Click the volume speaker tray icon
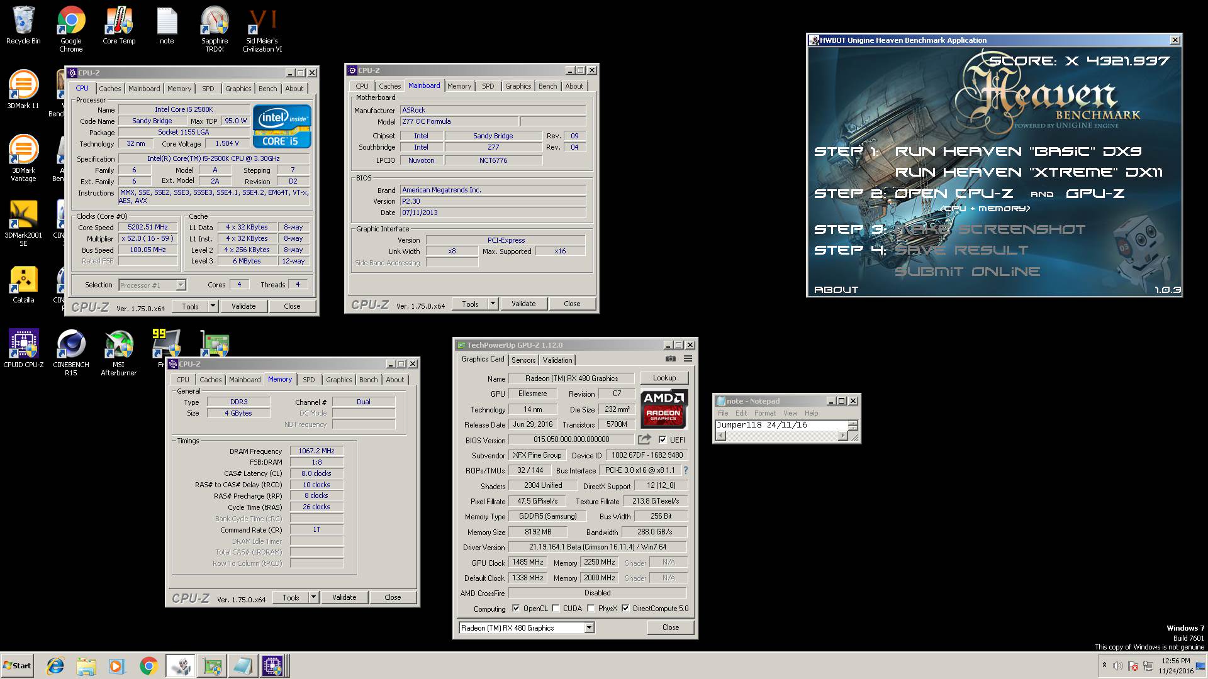This screenshot has width=1208, height=679. [x=1118, y=666]
